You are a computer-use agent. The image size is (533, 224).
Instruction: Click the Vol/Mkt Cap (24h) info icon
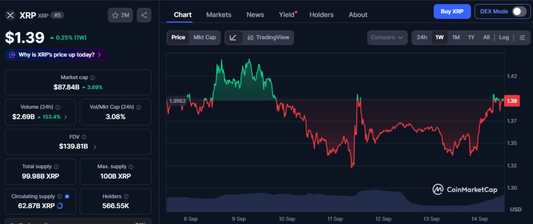[138, 107]
